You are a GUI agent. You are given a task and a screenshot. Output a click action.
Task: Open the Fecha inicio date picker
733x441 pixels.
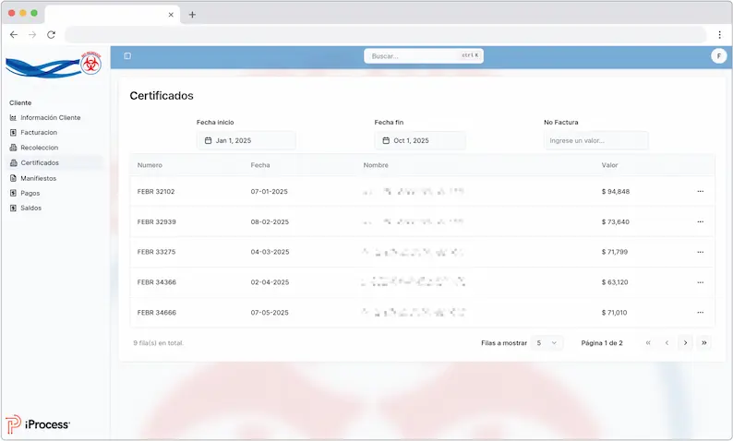coord(246,141)
